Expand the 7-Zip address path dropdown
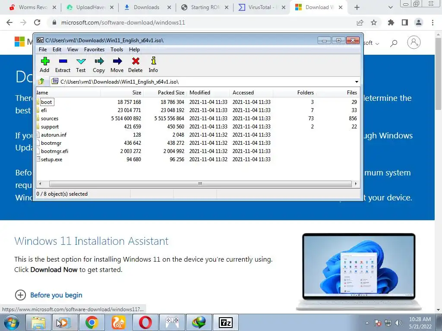 click(x=356, y=82)
